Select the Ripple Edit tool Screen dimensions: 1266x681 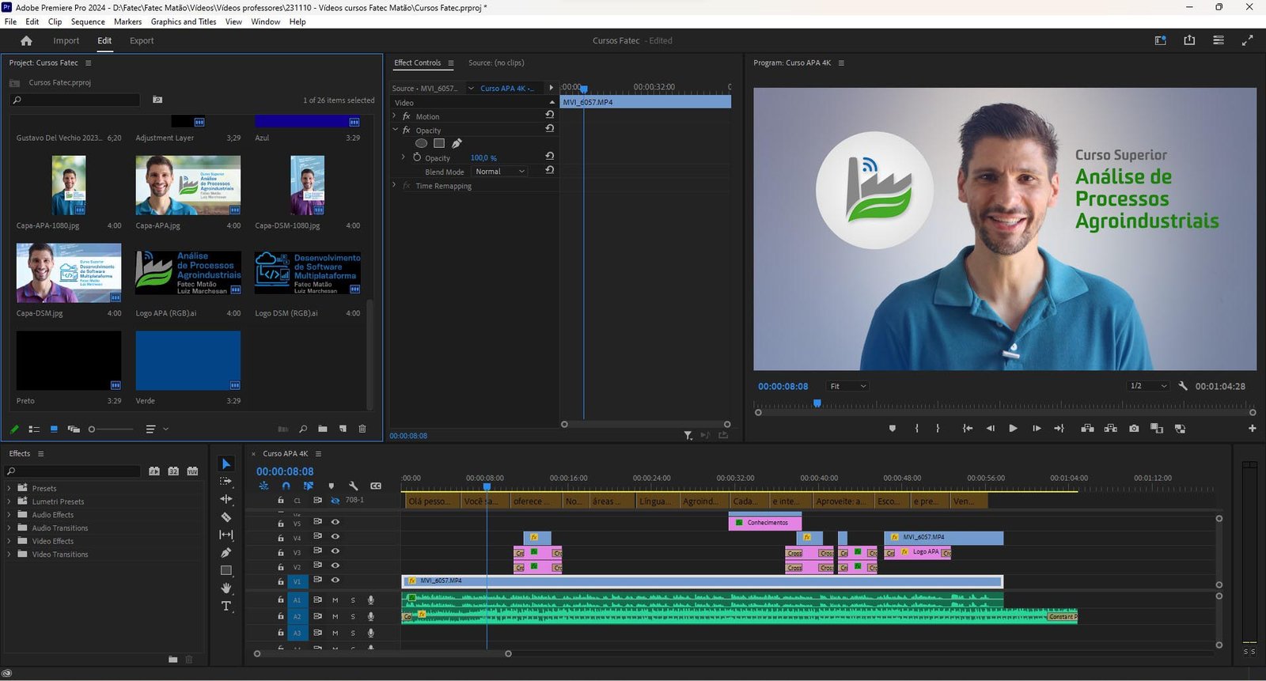coord(226,499)
